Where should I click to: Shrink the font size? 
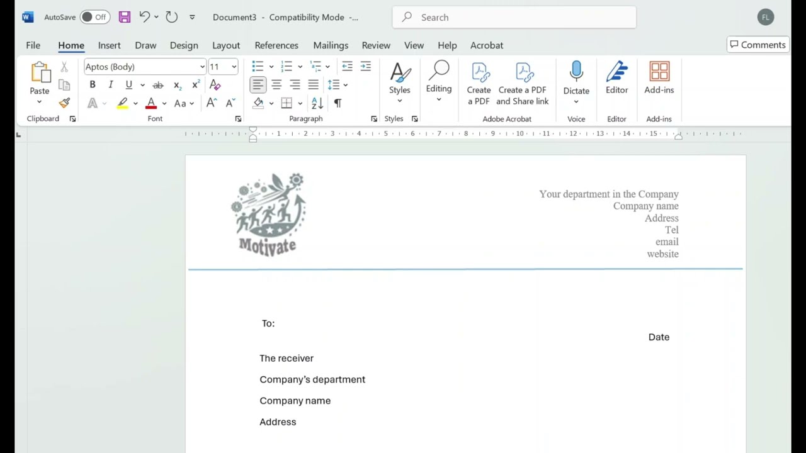pos(230,103)
